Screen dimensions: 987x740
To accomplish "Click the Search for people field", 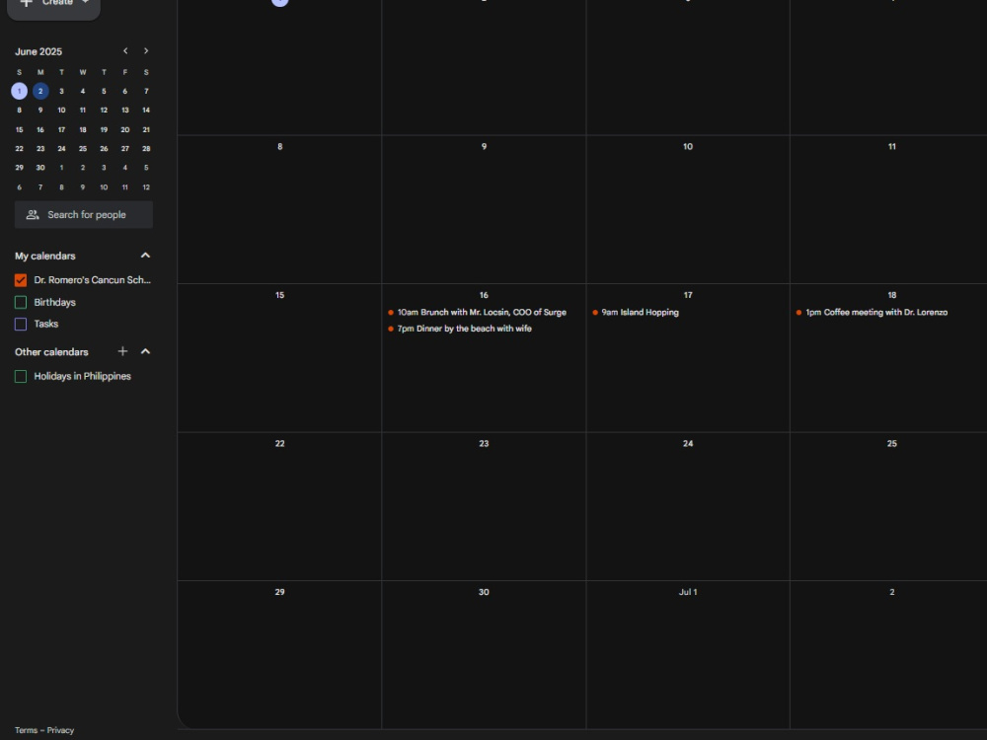I will click(x=84, y=214).
